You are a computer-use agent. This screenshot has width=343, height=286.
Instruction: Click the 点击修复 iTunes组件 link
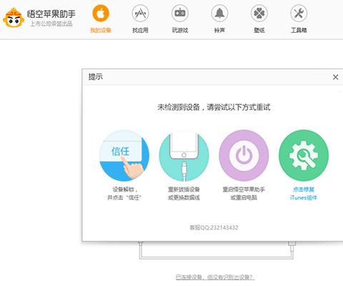click(x=304, y=193)
